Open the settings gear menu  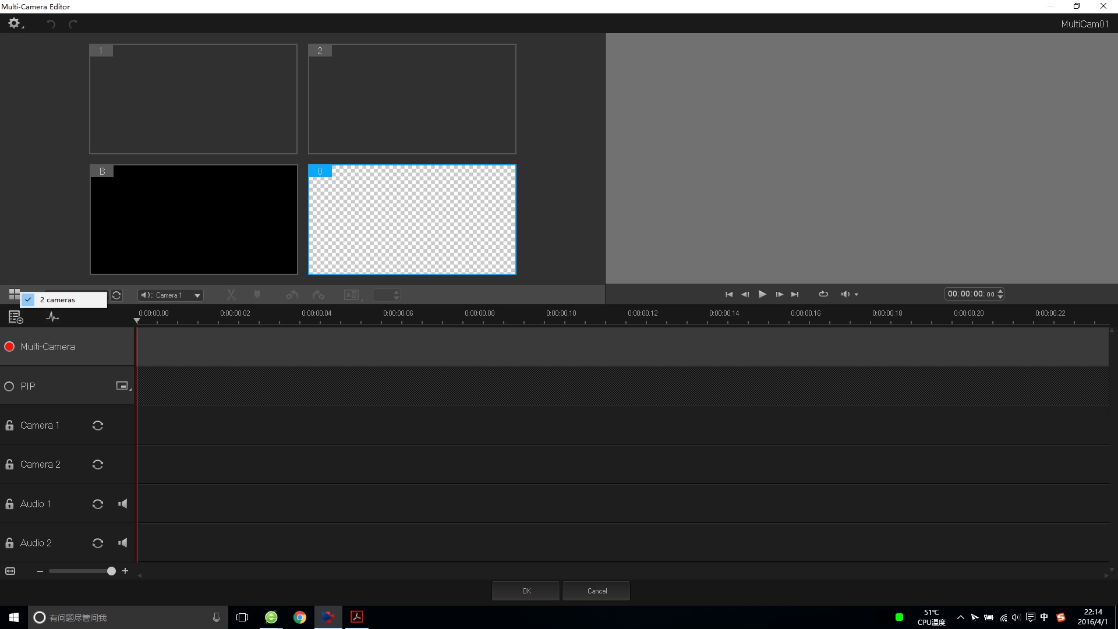[x=14, y=23]
